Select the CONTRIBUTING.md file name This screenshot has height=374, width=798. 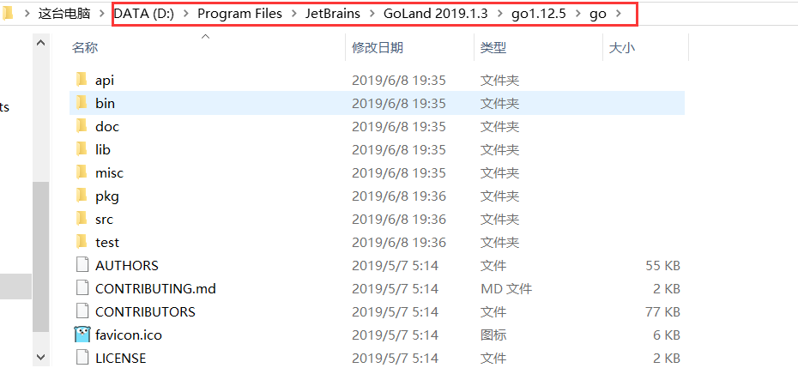[155, 288]
